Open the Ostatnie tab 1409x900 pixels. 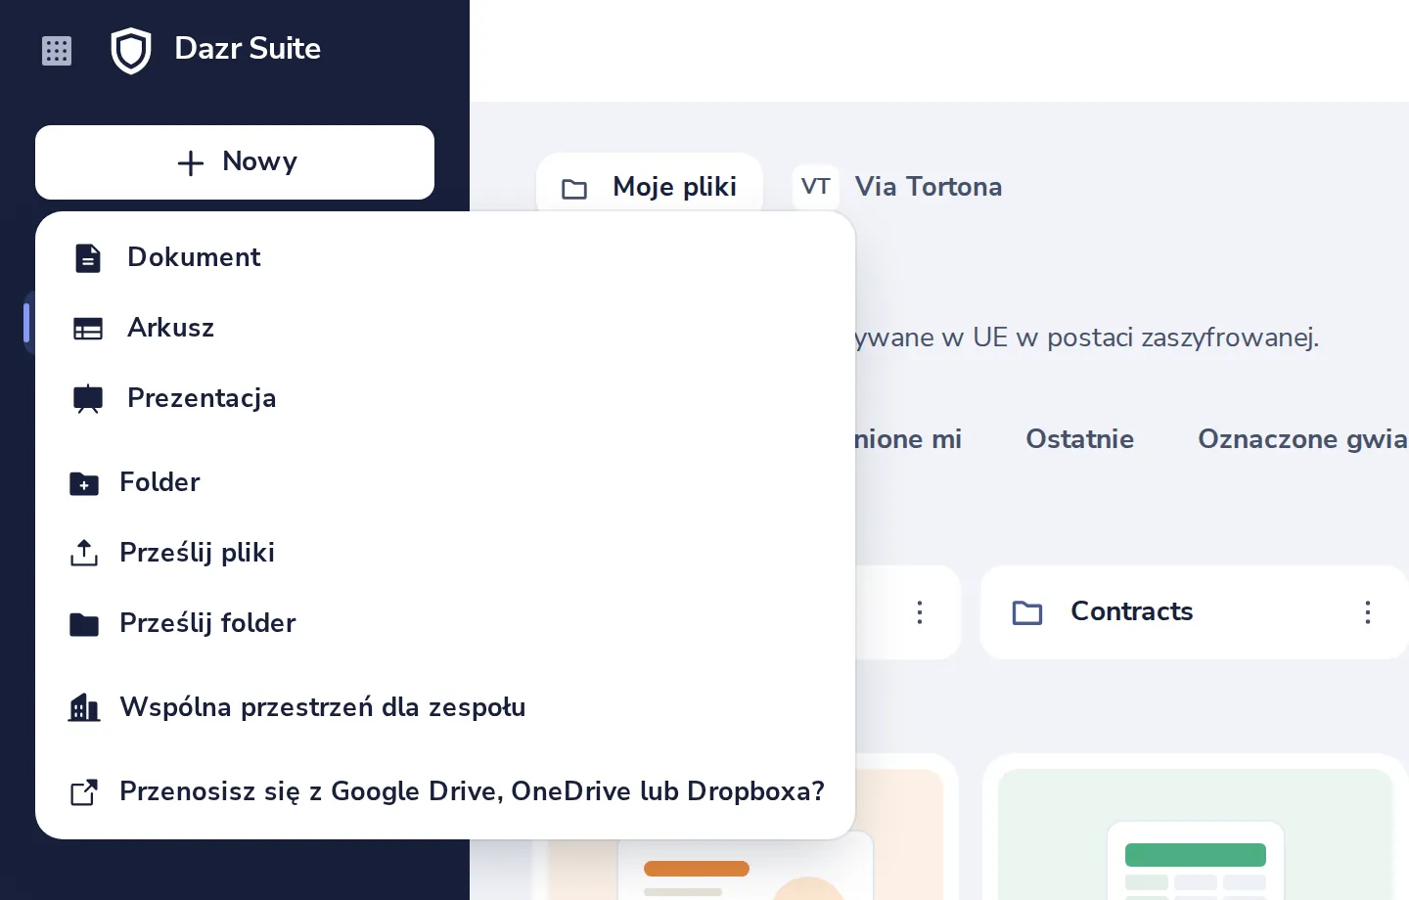1080,439
